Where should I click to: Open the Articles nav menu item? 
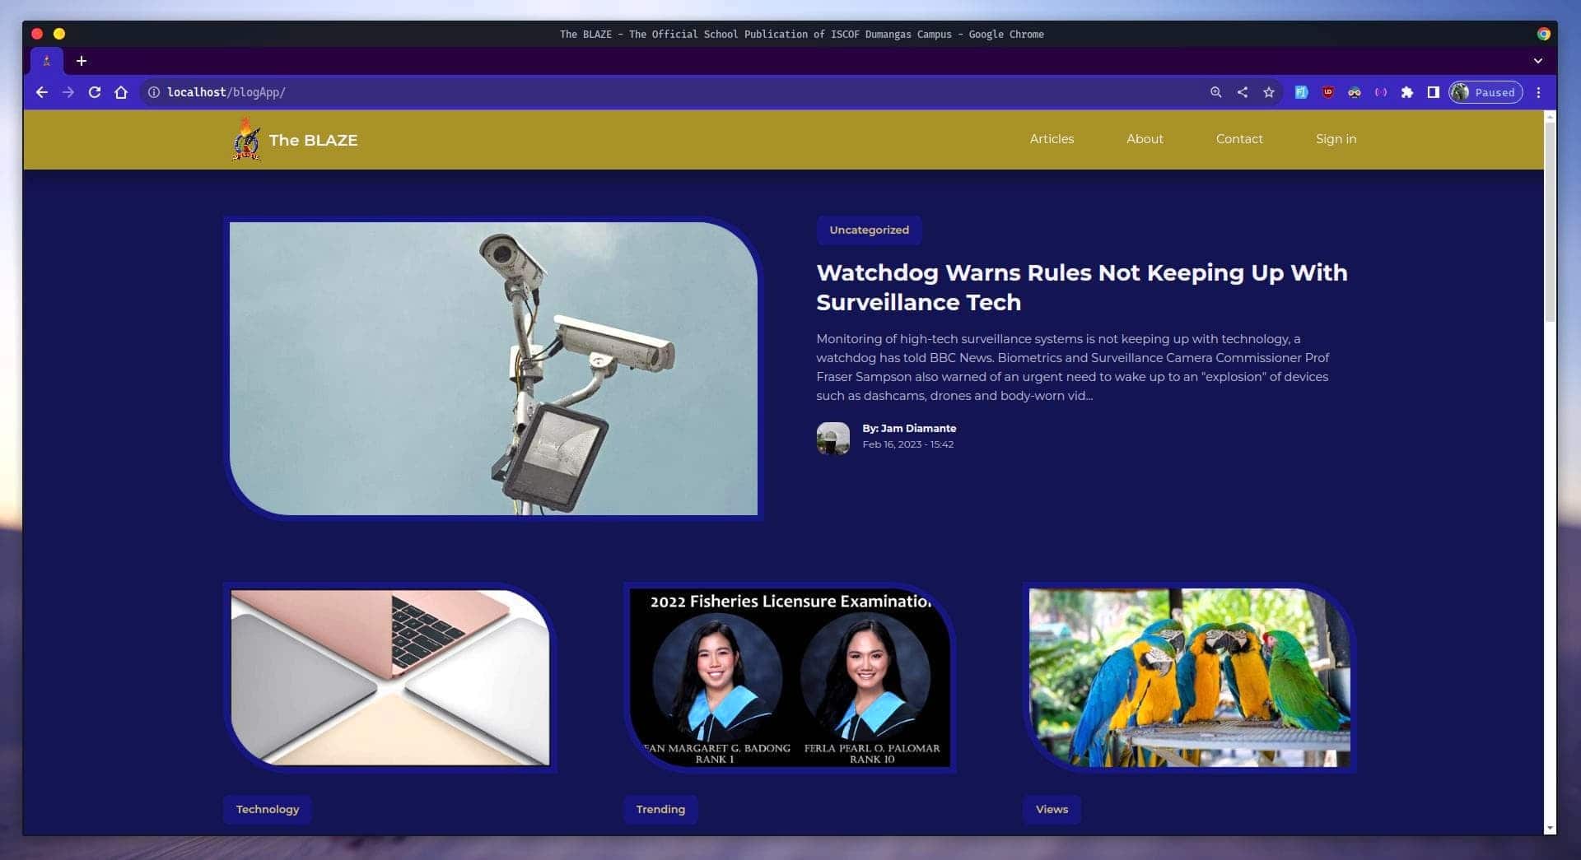1052,139
